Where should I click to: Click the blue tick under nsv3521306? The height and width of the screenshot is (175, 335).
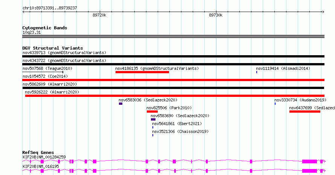point(153,135)
